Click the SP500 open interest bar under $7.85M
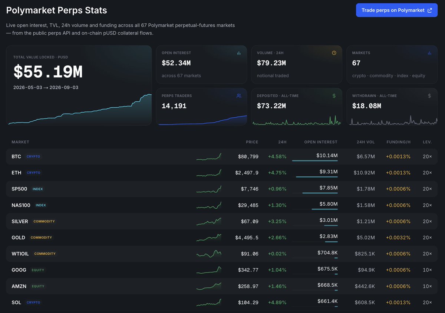The image size is (445, 313). click(320, 193)
